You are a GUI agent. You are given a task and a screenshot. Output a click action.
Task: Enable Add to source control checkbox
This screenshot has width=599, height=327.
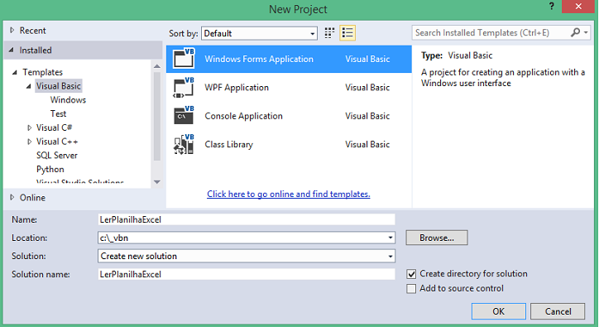point(411,288)
